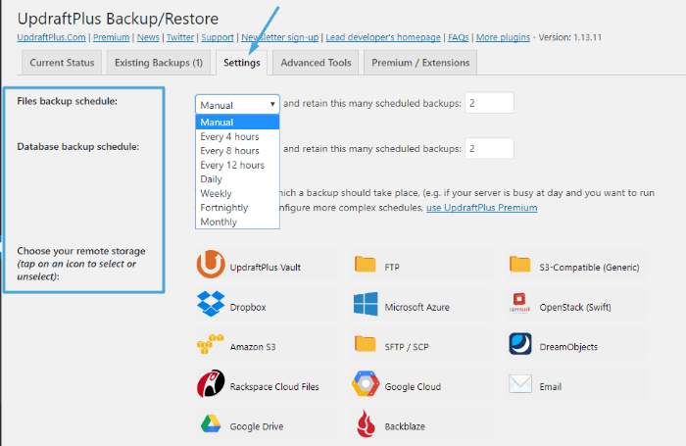The height and width of the screenshot is (446, 686).
Task: Choose Fortnightly backup schedule option
Action: 237,208
